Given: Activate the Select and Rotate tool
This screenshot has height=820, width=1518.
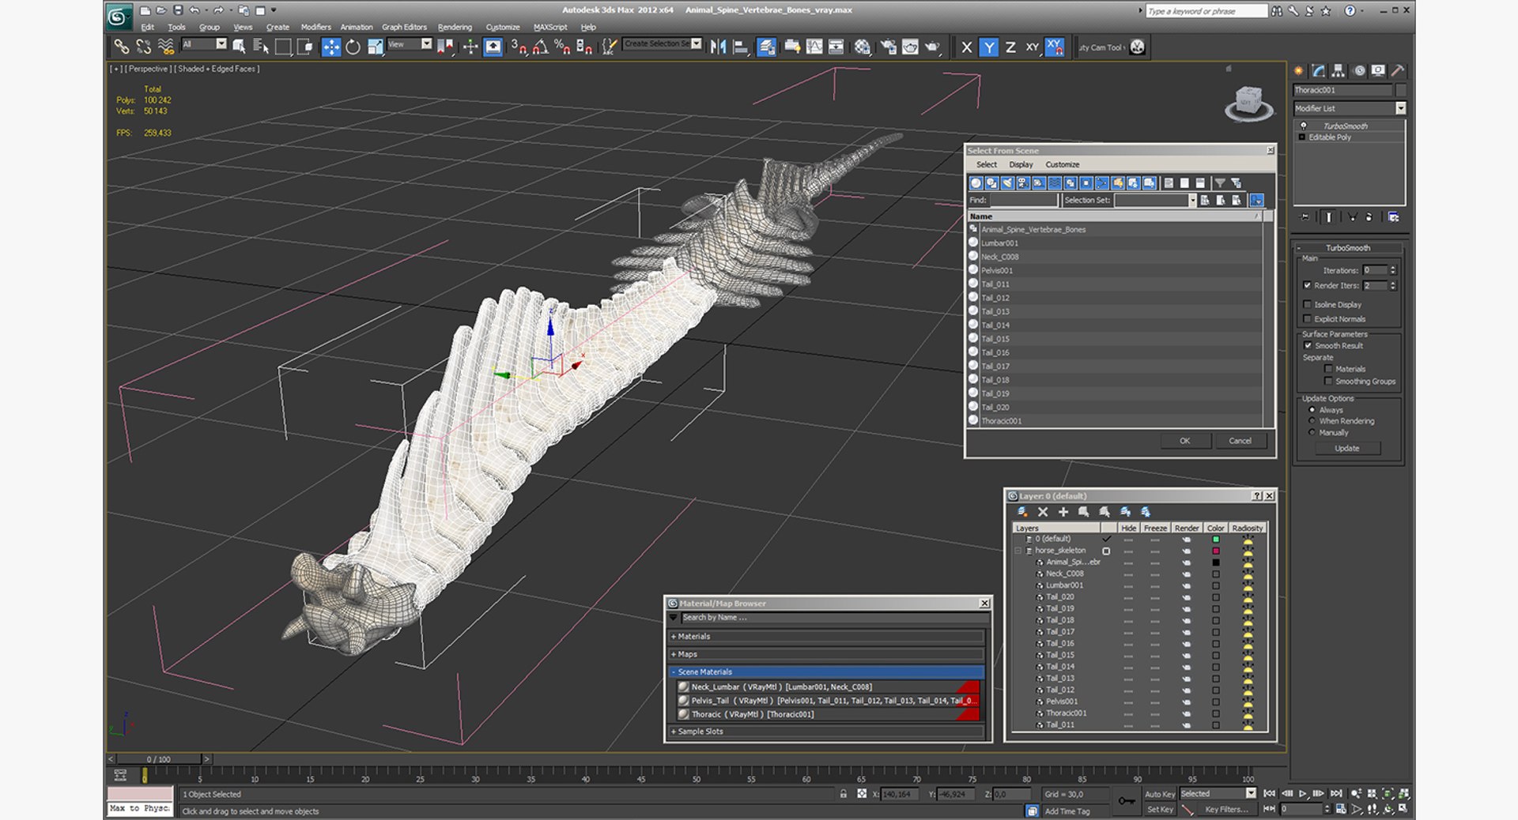Looking at the screenshot, I should 353,47.
